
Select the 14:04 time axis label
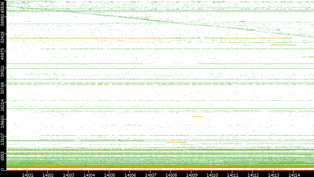[x=89, y=175]
